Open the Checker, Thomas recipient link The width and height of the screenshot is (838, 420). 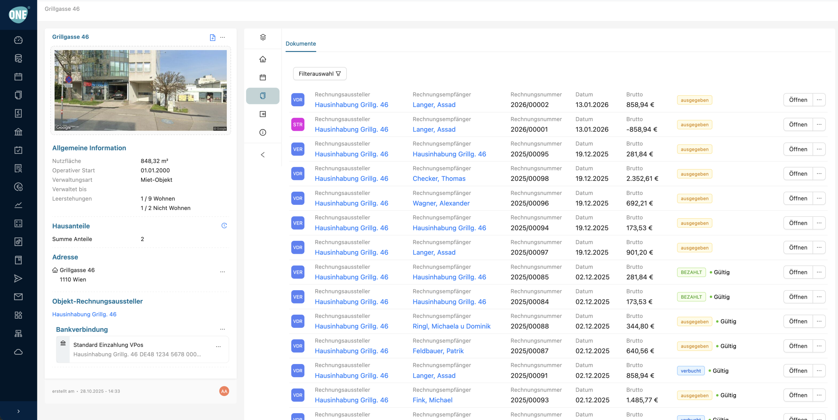coord(439,179)
